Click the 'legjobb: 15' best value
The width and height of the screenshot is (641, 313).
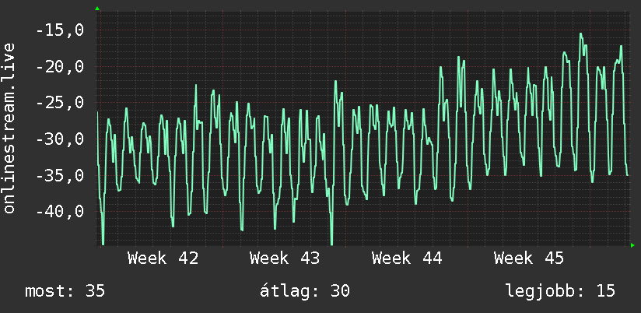tap(560, 291)
